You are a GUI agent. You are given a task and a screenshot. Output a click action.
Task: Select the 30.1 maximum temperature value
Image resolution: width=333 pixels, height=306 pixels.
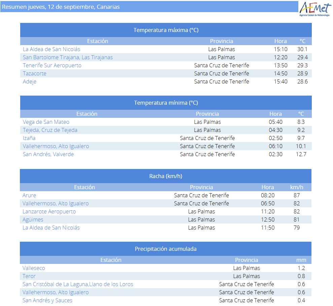[x=302, y=49]
